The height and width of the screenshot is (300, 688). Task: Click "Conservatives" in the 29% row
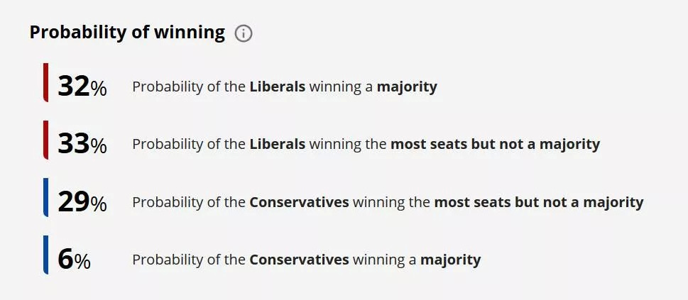pos(299,202)
